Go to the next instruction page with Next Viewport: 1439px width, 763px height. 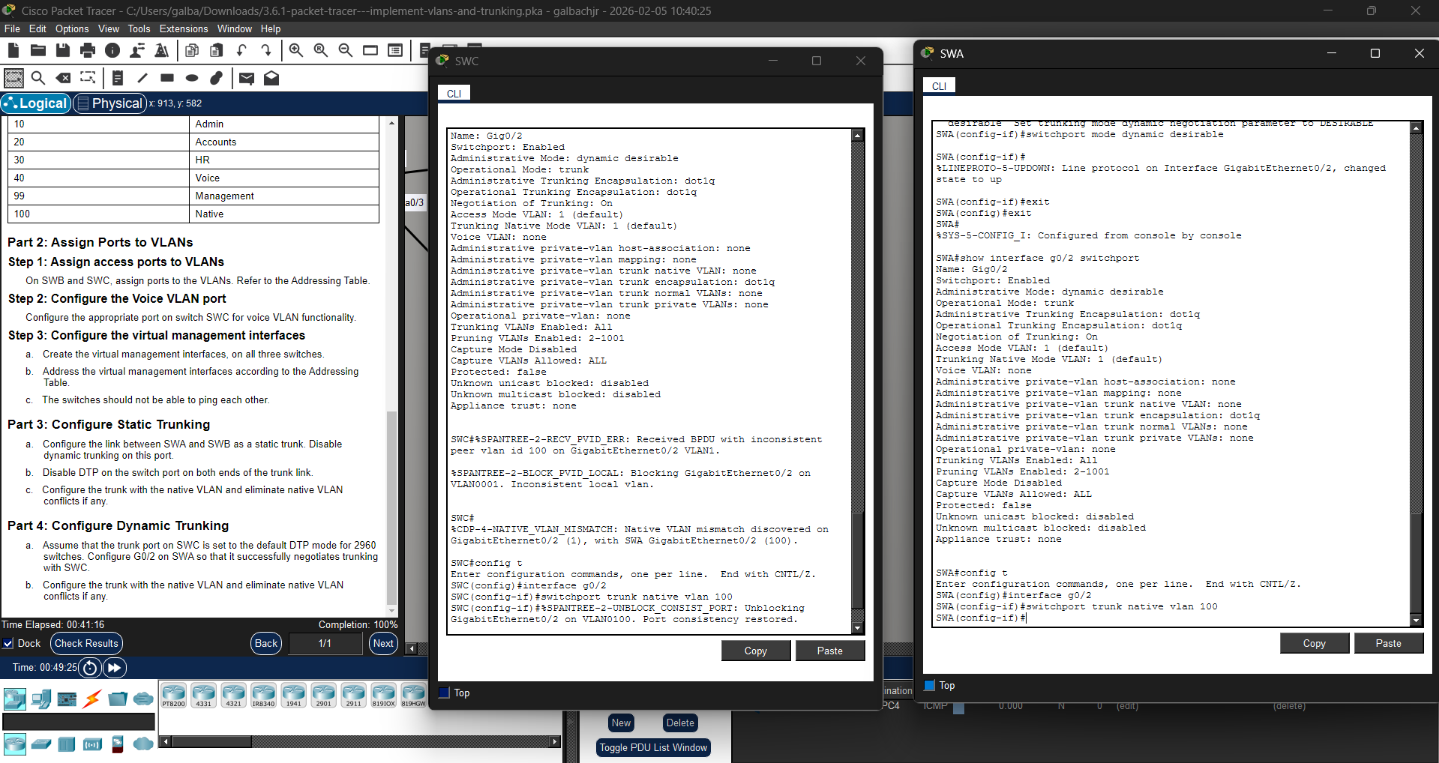tap(383, 643)
